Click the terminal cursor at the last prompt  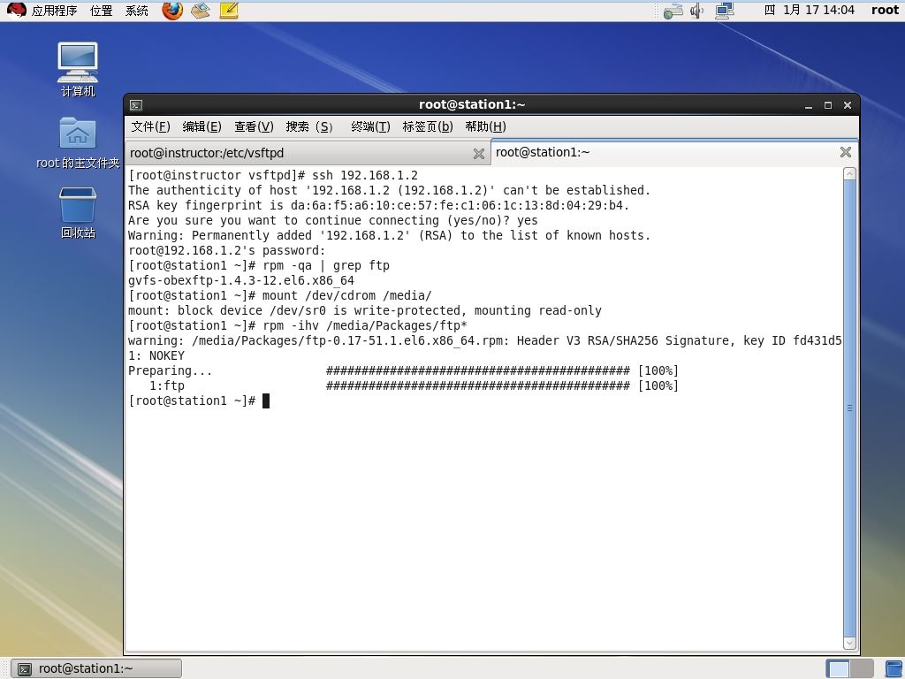click(266, 401)
